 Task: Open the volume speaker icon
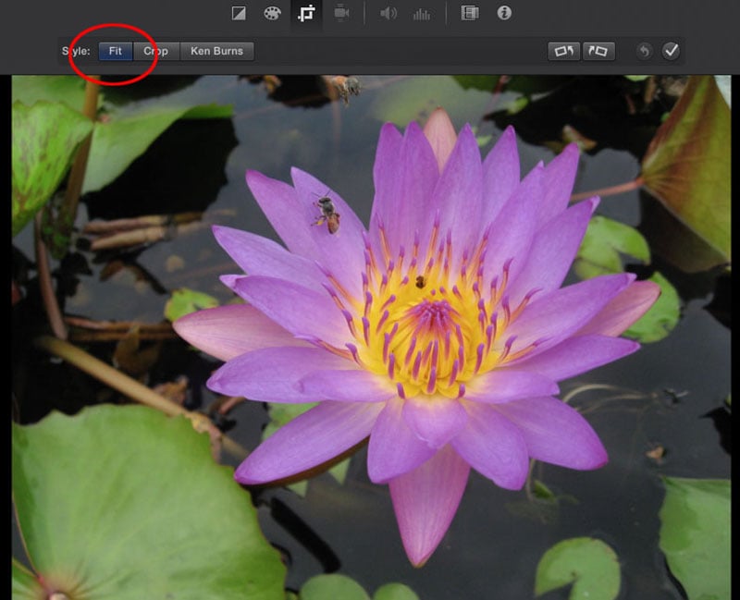tap(388, 14)
